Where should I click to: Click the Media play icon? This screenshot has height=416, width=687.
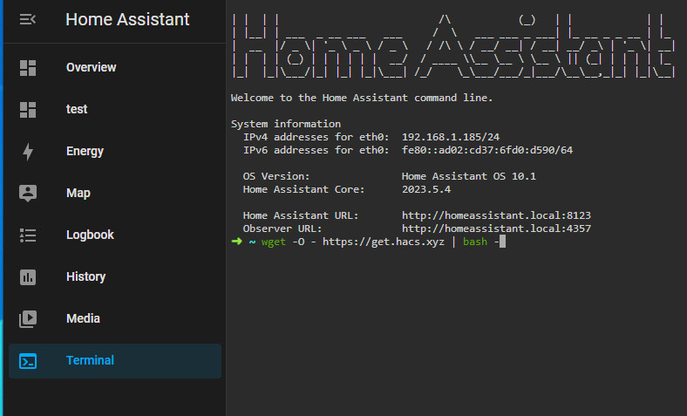(x=28, y=319)
